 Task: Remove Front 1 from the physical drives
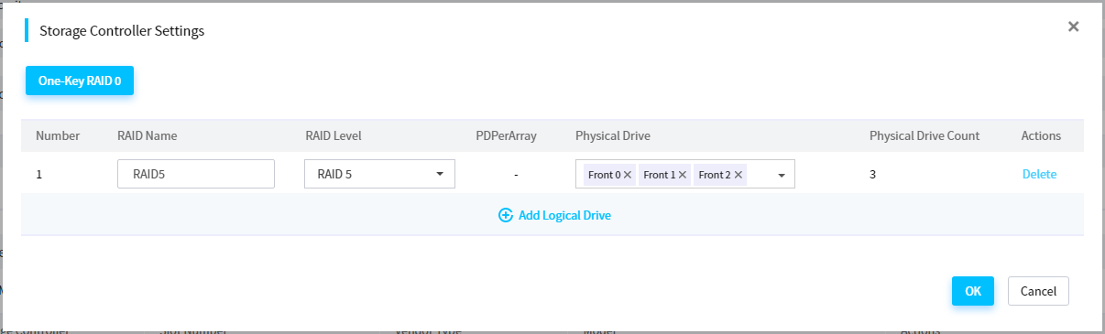pos(683,175)
